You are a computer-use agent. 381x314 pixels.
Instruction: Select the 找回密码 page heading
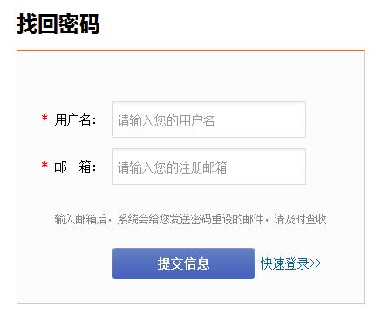[x=58, y=24]
